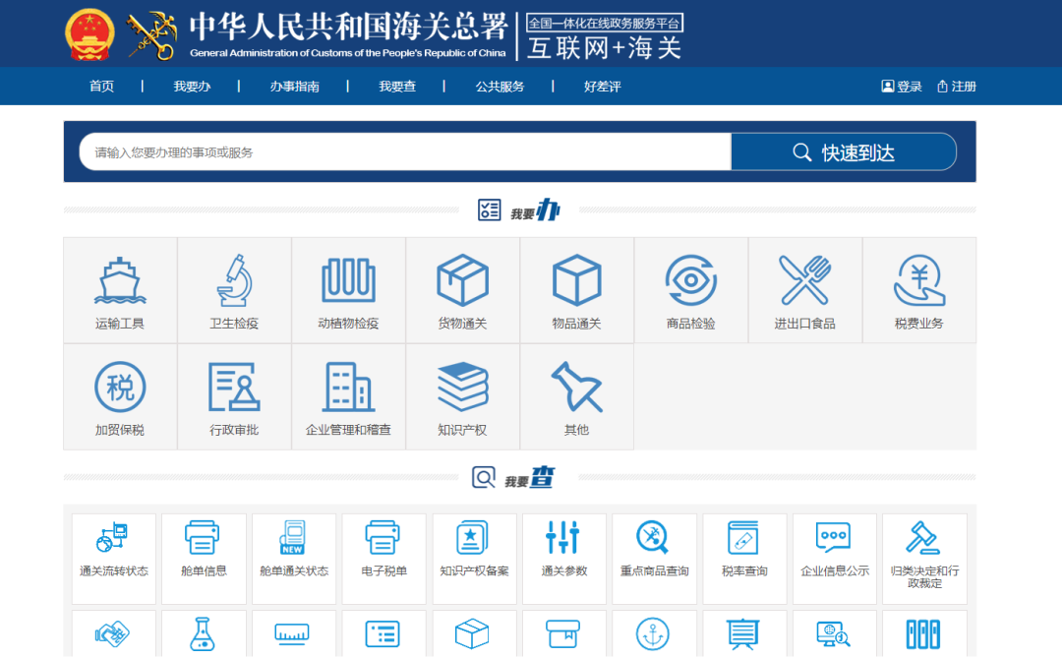The width and height of the screenshot is (1062, 658).
Task: Select the 商品检验 eye icon
Action: pos(691,280)
